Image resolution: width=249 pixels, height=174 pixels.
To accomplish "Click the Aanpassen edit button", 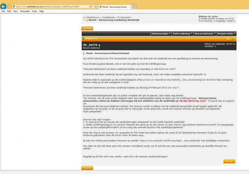I will pos(229,161).
